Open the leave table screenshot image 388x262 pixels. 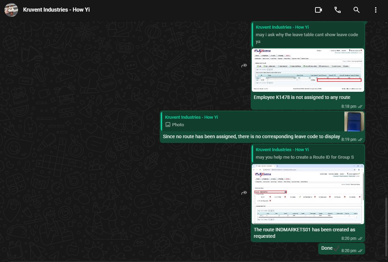tap(308, 70)
